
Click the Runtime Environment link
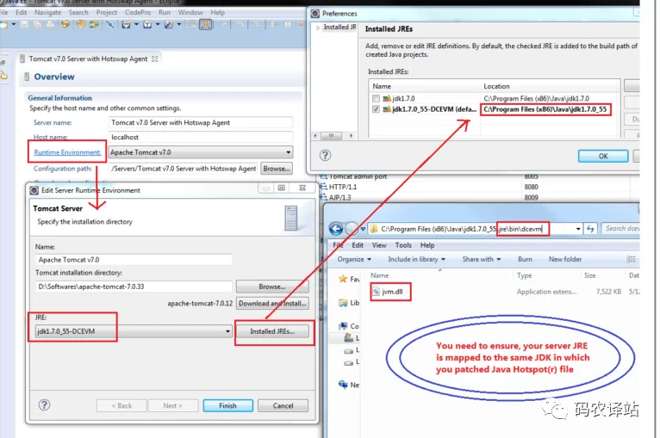pyautogui.click(x=67, y=152)
